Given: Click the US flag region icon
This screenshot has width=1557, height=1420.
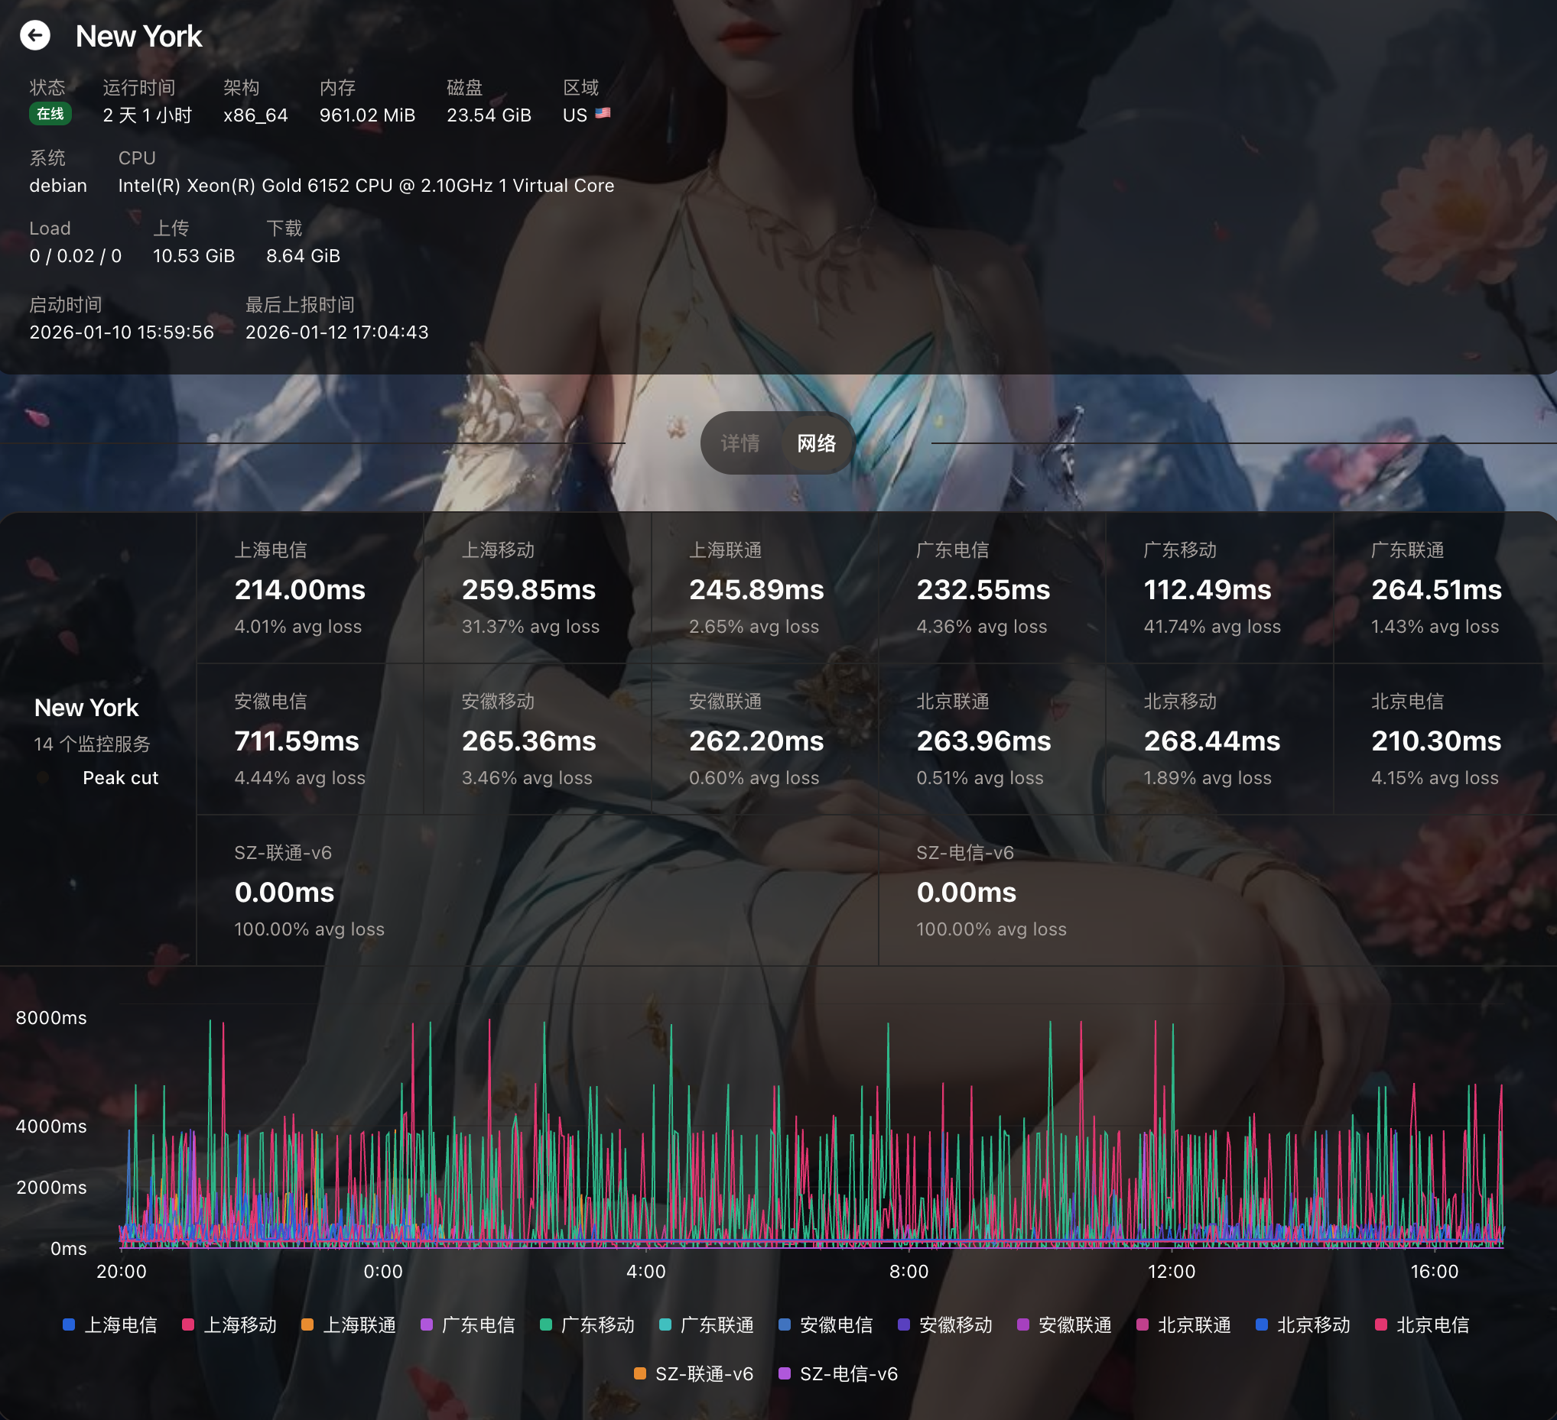Looking at the screenshot, I should point(603,113).
